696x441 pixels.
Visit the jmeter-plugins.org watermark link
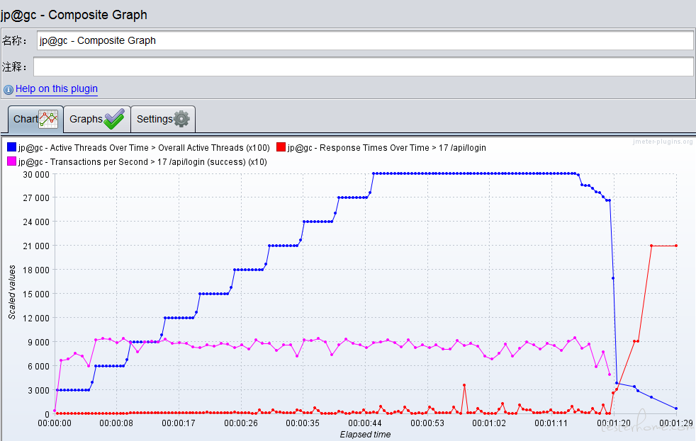[663, 142]
